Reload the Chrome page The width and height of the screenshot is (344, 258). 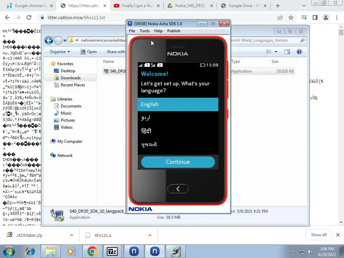click(x=29, y=17)
